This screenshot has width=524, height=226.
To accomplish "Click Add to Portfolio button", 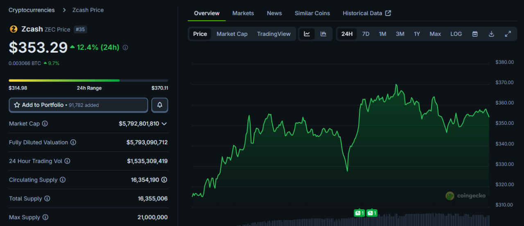I will 78,105.
